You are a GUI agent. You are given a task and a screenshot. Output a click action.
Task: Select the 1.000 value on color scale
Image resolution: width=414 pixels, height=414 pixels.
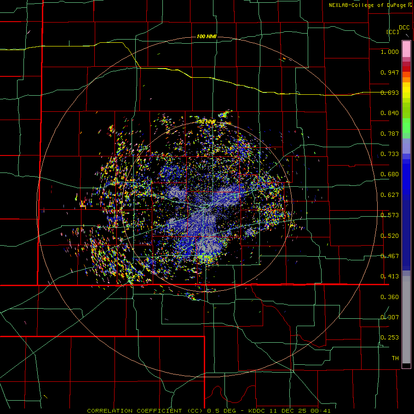390,52
